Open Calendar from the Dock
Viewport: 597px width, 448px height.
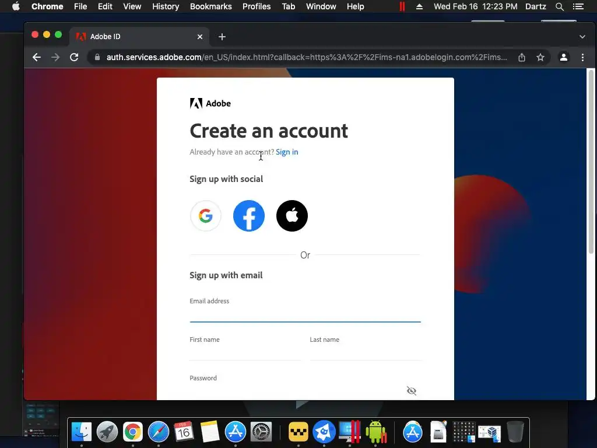tap(184, 432)
